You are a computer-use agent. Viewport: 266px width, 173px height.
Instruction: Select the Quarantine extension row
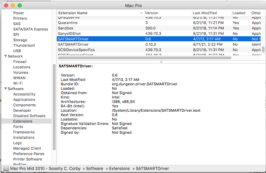click(x=159, y=23)
